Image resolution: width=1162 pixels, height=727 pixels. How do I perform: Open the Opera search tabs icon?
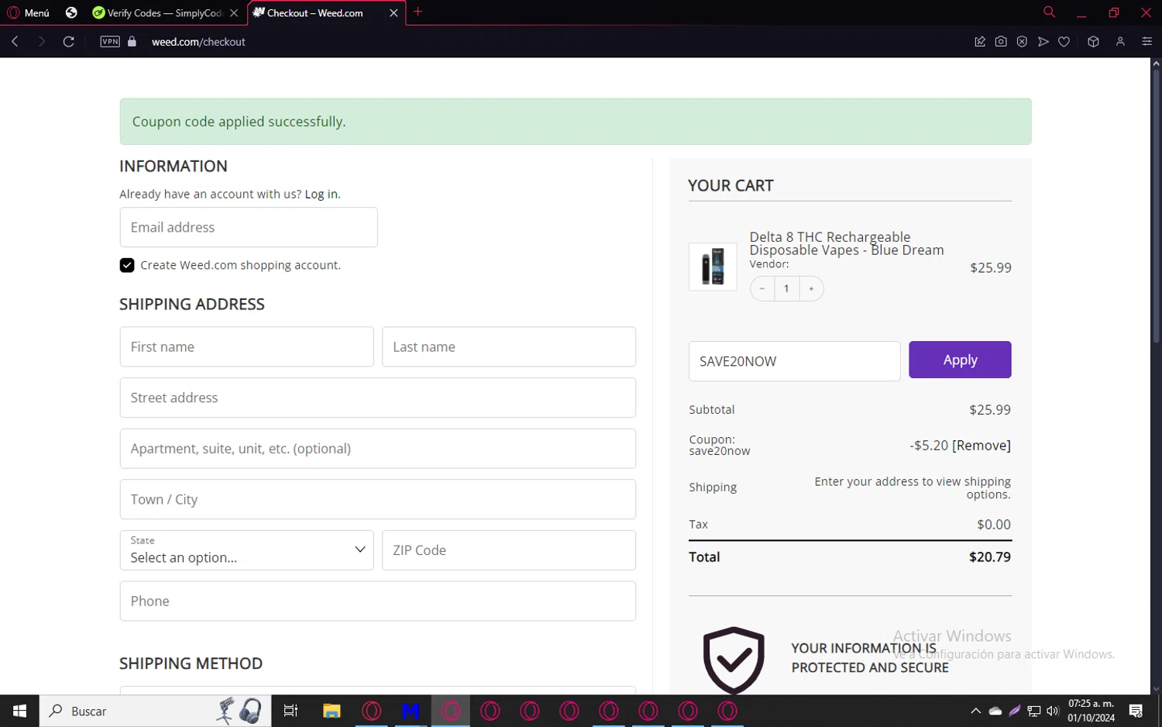(1049, 12)
